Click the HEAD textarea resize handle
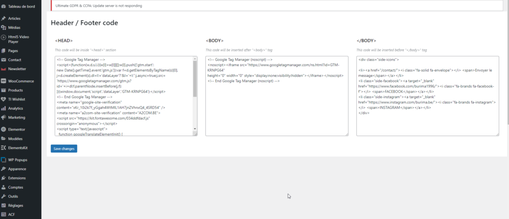Screen dimensions: 509x219 (x=195, y=134)
